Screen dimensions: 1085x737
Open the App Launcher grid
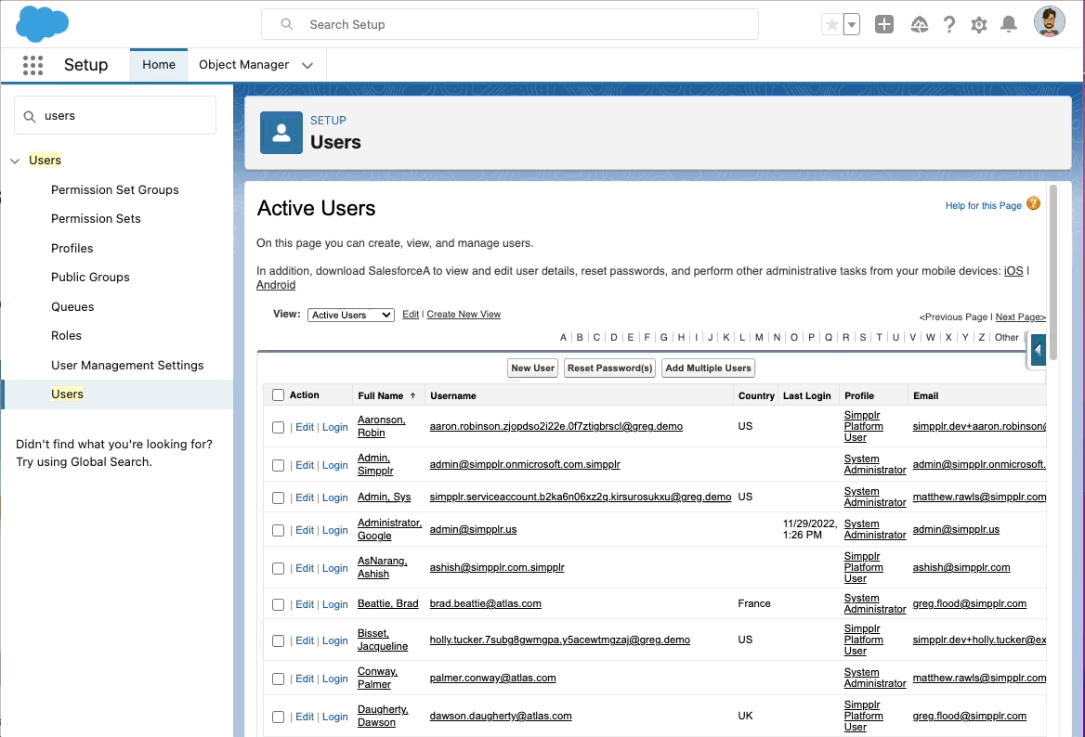point(33,65)
